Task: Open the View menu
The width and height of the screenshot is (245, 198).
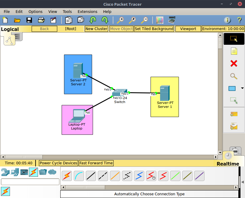Action: point(53,12)
